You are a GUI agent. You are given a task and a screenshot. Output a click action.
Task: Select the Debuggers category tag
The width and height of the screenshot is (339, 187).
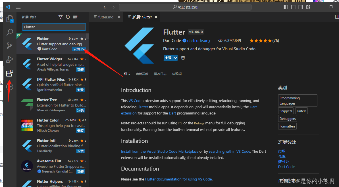click(x=288, y=119)
